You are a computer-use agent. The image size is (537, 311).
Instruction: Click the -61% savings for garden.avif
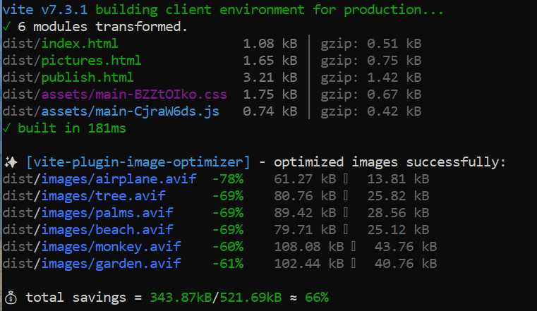coord(228,264)
